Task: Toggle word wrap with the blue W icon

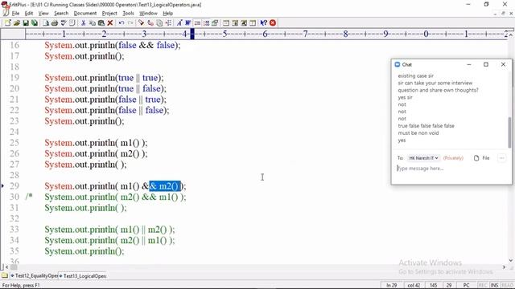Action: pyautogui.click(x=188, y=23)
